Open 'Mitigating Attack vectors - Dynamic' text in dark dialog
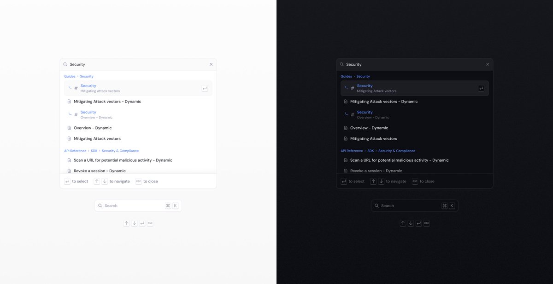 384,102
